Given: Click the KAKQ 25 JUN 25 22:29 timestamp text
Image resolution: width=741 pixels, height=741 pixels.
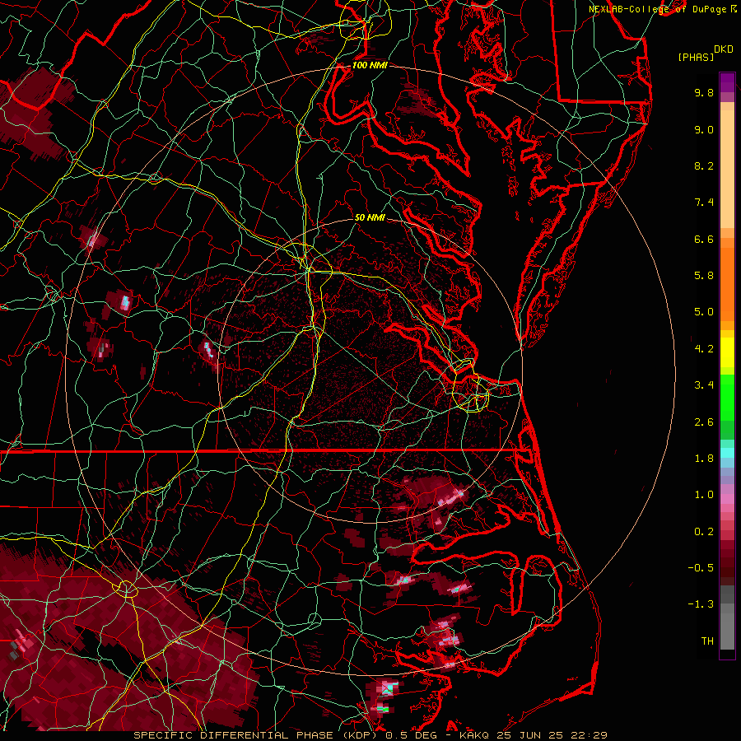Looking at the screenshot, I should (x=533, y=735).
